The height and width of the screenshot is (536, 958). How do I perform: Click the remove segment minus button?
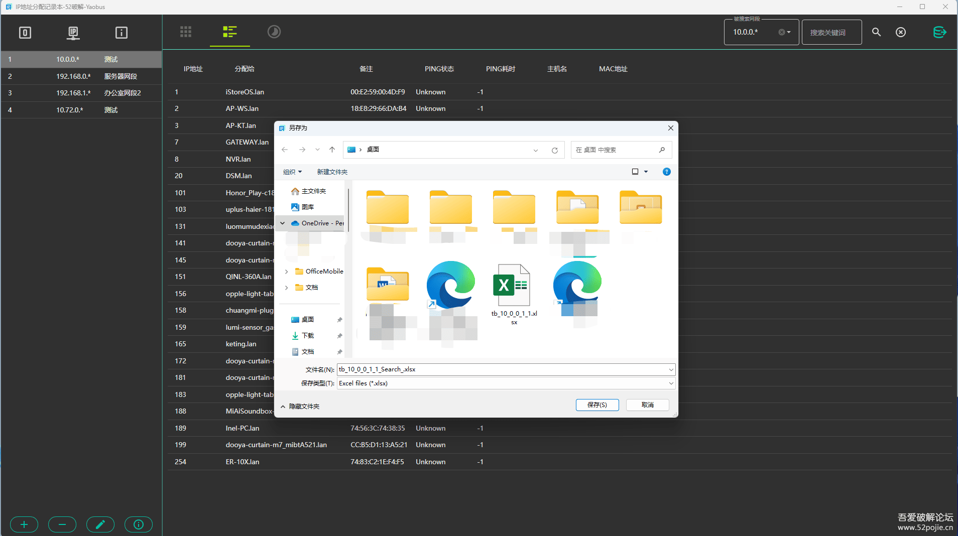click(62, 524)
